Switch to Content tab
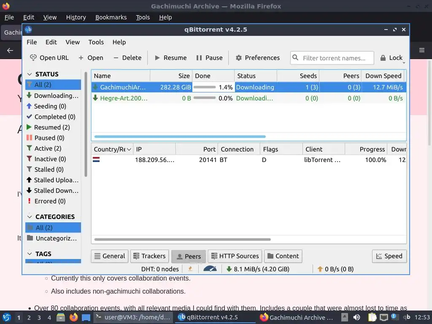The width and height of the screenshot is (432, 324). click(283, 256)
